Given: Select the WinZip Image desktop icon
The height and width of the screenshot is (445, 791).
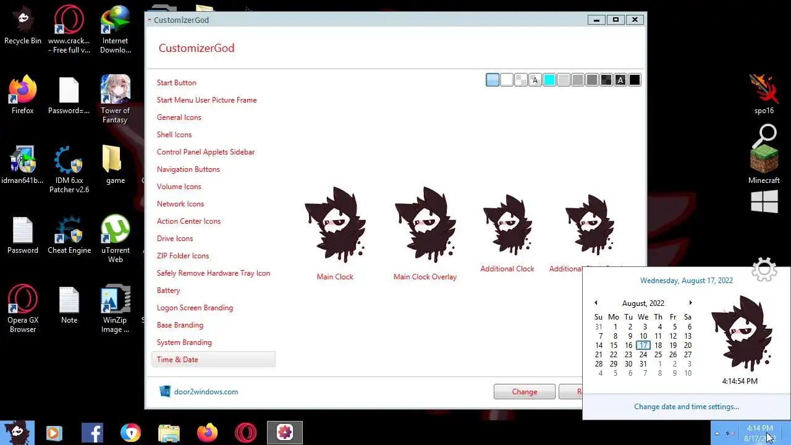Looking at the screenshot, I should (116, 309).
